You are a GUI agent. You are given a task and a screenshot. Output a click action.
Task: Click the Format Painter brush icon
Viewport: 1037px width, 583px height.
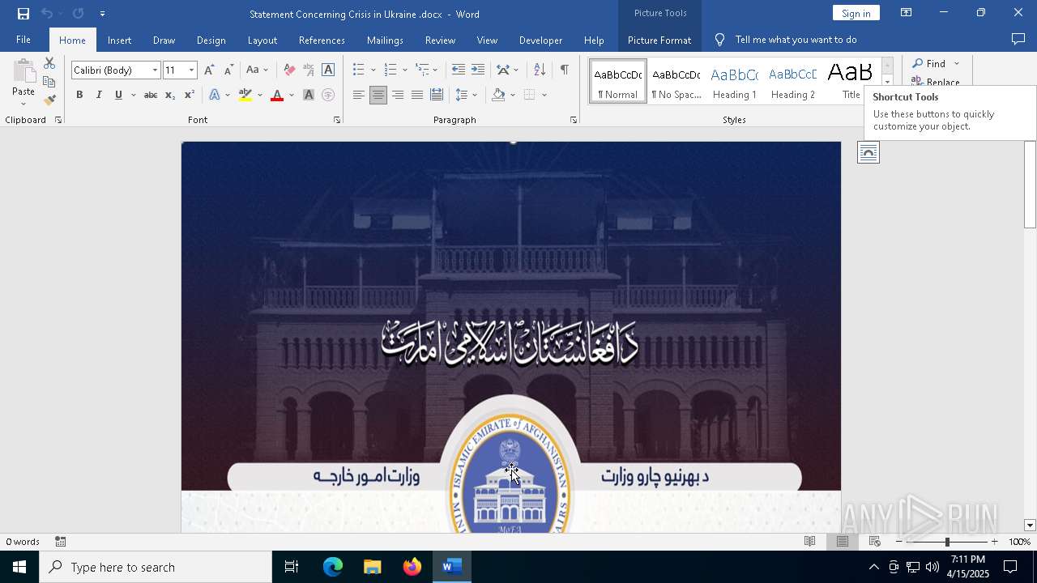[x=49, y=100]
